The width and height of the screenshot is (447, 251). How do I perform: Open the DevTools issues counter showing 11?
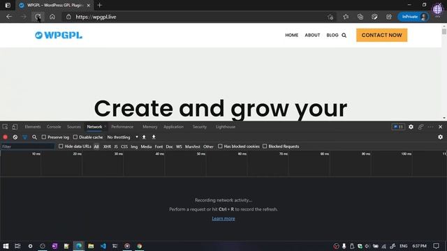tap(398, 127)
